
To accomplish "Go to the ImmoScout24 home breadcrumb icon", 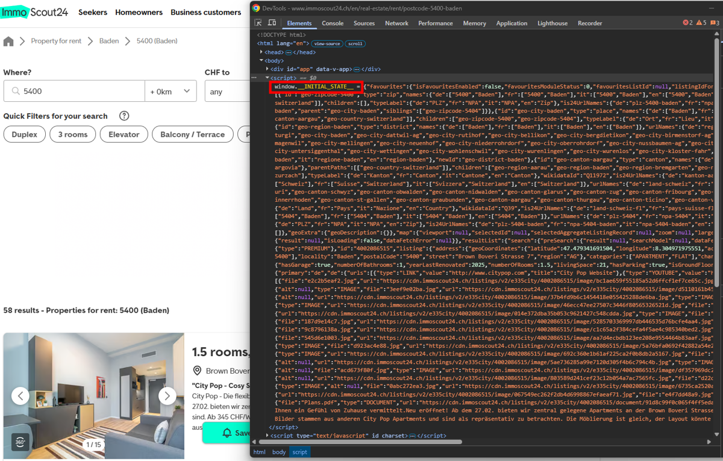I will coord(8,41).
